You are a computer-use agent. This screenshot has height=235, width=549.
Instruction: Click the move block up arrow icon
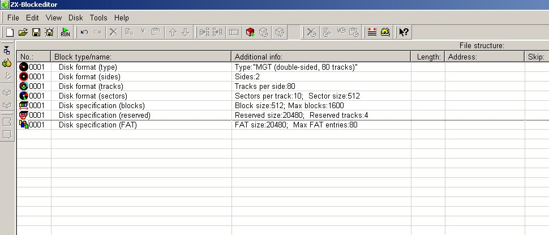(x=173, y=33)
